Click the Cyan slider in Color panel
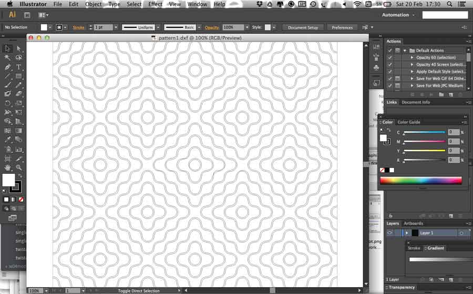This screenshot has height=294, width=473. pyautogui.click(x=425, y=132)
